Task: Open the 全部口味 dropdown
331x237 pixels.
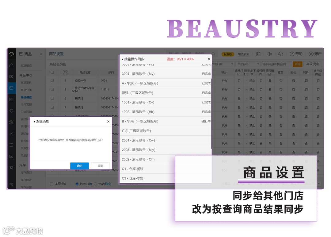Action: click(x=223, y=64)
